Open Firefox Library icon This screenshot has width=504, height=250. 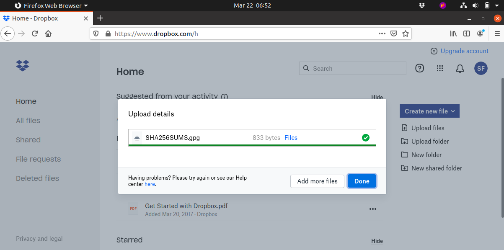click(x=453, y=34)
